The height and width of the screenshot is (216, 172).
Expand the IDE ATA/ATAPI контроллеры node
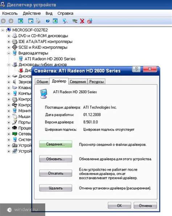pyautogui.click(x=9, y=42)
